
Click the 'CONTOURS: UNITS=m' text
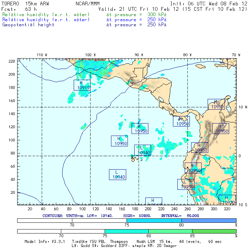pos(63,216)
